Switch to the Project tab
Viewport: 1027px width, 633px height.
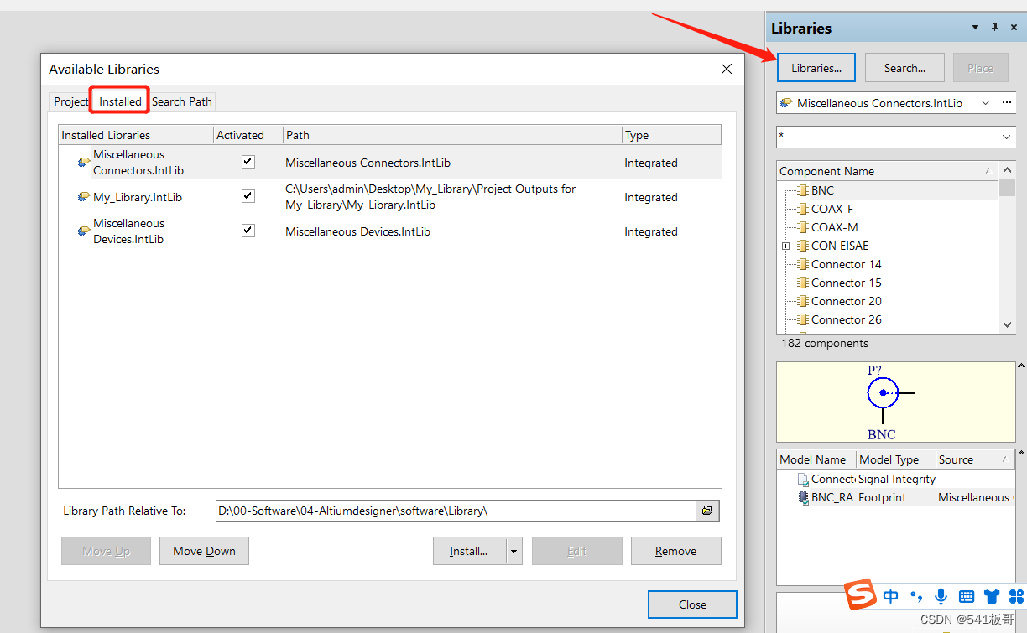(x=70, y=101)
